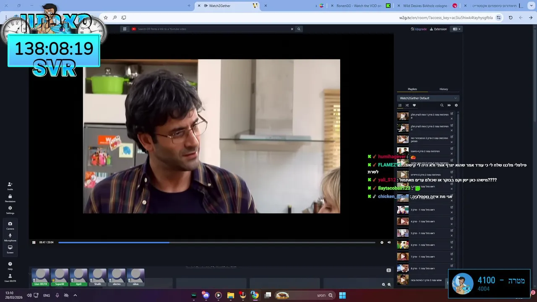Open the Windows Start button

point(342,295)
